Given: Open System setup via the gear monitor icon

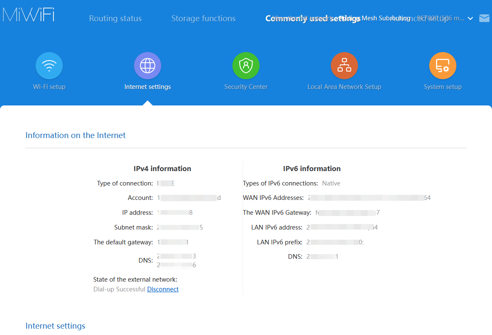Looking at the screenshot, I should click(x=442, y=66).
